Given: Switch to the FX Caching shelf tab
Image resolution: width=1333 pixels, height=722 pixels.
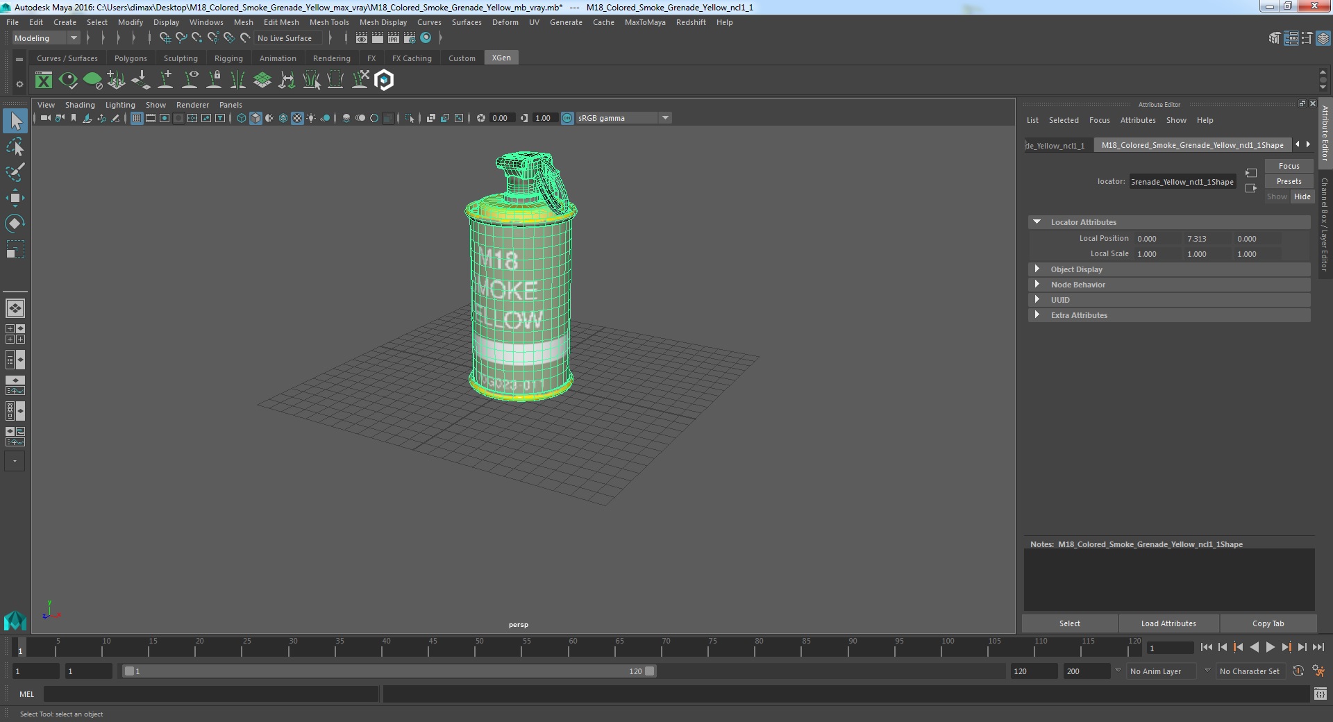Looking at the screenshot, I should (x=412, y=58).
